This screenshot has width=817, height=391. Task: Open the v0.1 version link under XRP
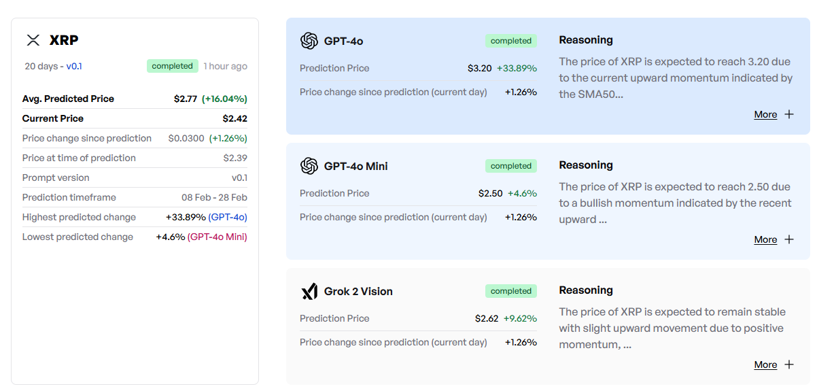coord(74,67)
